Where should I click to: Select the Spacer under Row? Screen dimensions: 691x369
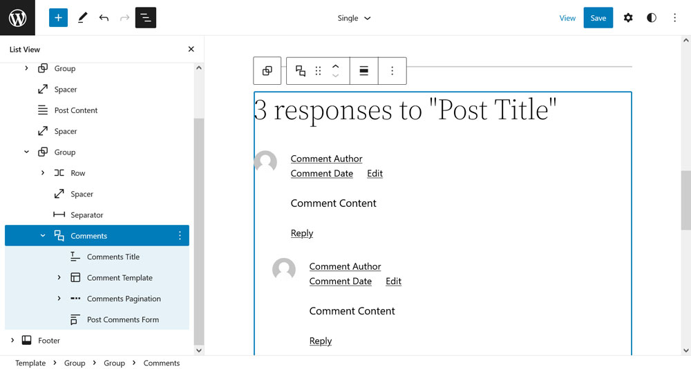[59, 194]
